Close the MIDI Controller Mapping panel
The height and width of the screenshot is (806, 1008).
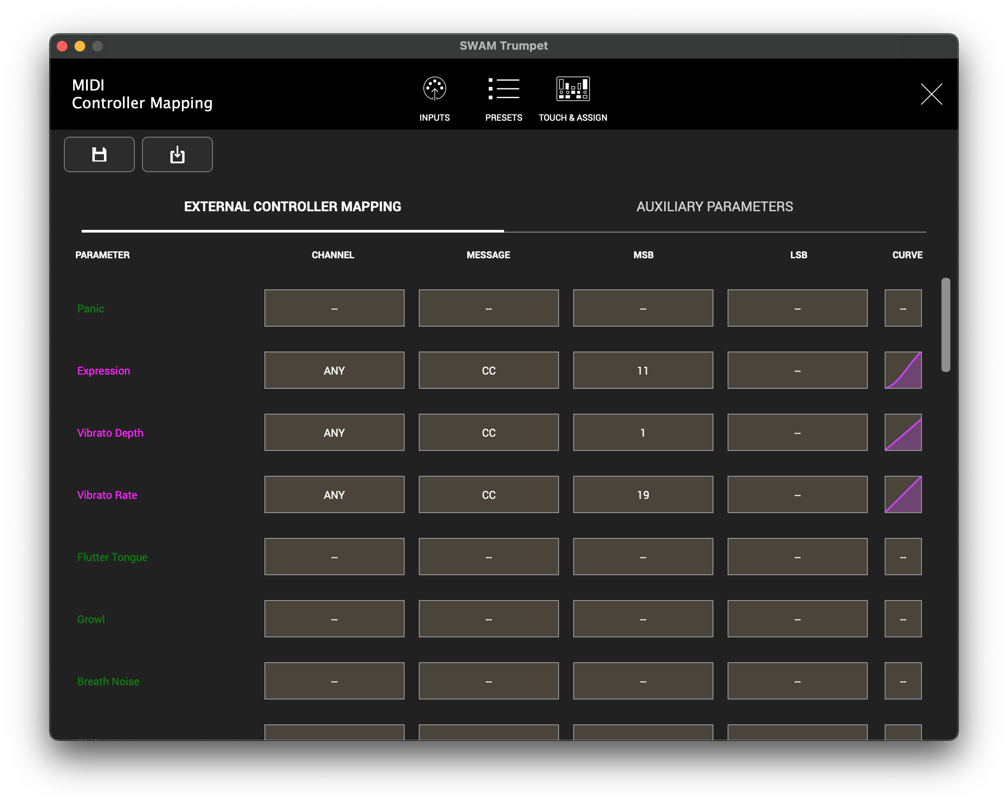point(931,94)
